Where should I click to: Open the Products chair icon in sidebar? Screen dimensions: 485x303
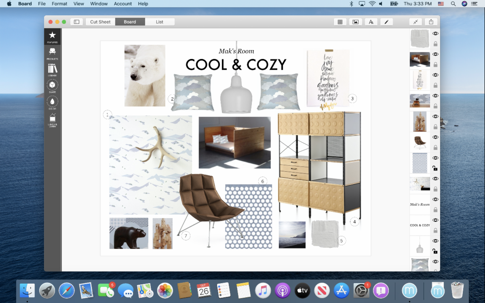click(x=52, y=53)
